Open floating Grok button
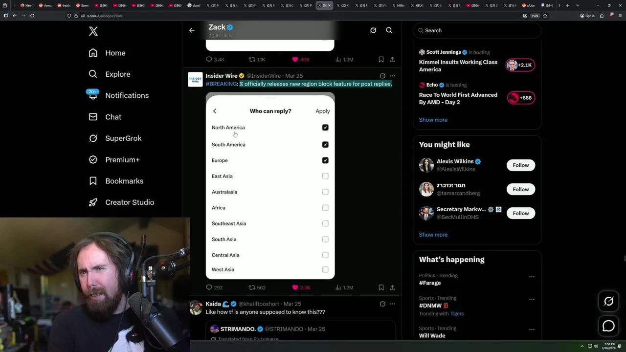Screen dimensions: 626x352 point(608,302)
